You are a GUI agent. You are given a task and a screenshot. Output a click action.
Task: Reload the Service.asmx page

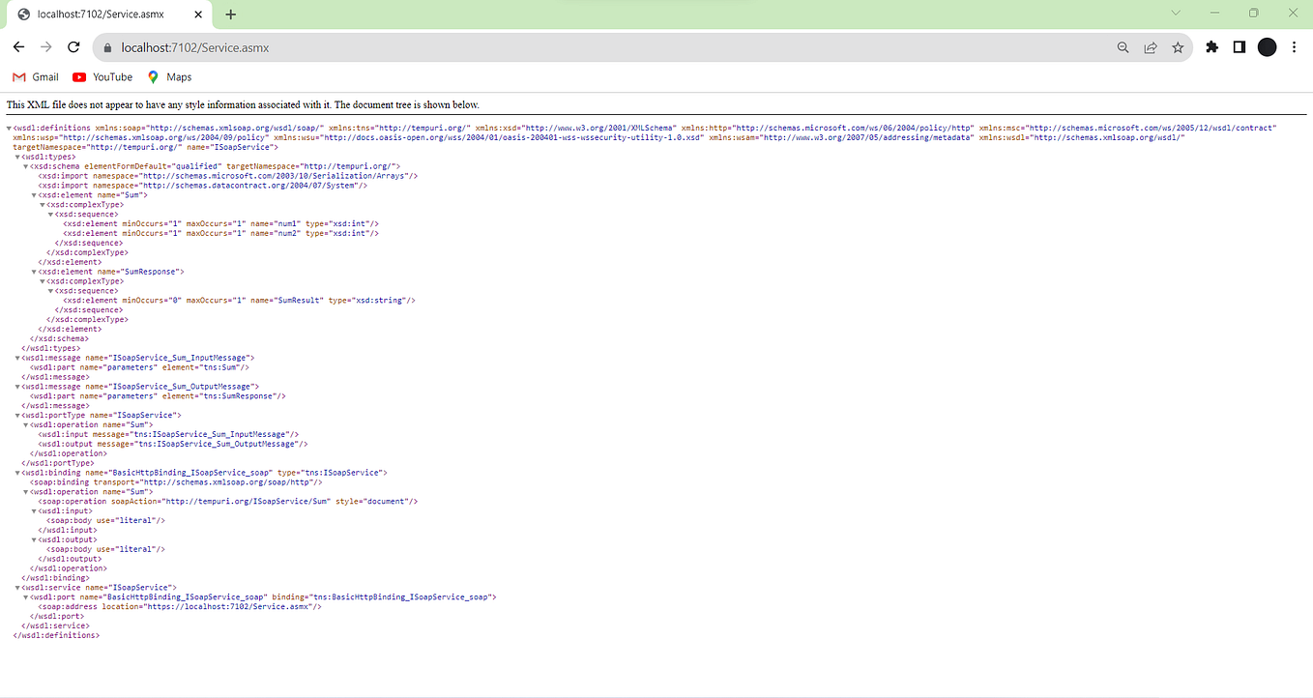tap(73, 46)
